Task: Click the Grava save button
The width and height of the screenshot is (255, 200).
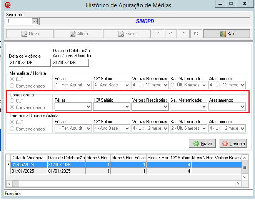Action: 202,144
